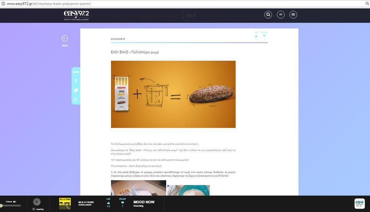Image resolution: width=370 pixels, height=212 pixels.
Task: Click the easy 97.2 header logo
Action: click(x=76, y=15)
